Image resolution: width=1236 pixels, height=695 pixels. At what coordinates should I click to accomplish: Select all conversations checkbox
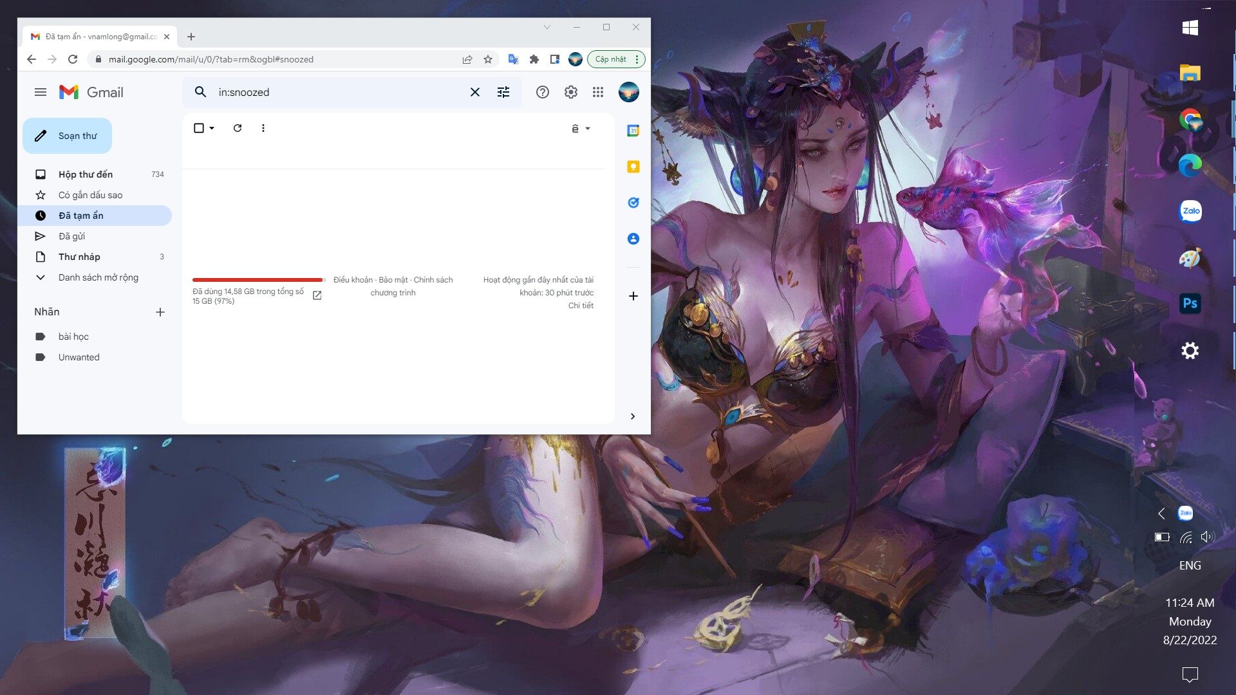(x=198, y=127)
